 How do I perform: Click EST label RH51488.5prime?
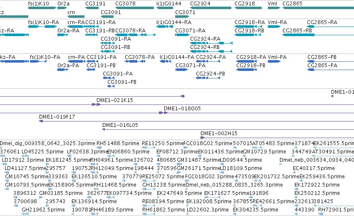[118, 143]
